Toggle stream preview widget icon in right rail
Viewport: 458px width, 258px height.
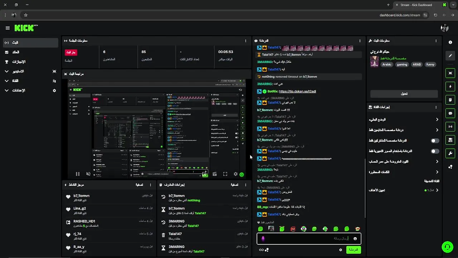[x=450, y=73]
